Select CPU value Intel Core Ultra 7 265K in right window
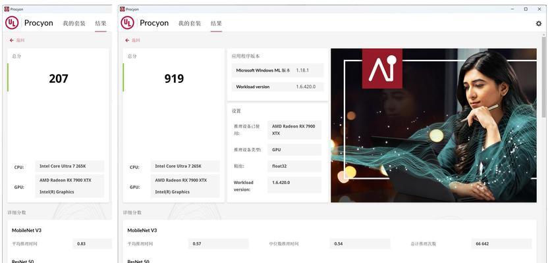 click(x=185, y=166)
